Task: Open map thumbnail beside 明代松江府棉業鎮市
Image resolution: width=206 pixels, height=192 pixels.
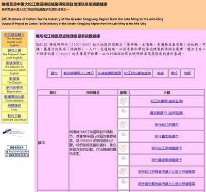Action: coord(124,148)
